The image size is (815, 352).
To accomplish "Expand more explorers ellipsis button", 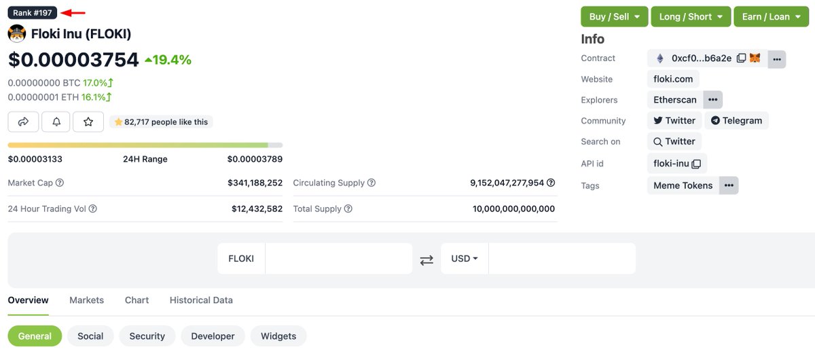I will [x=712, y=100].
